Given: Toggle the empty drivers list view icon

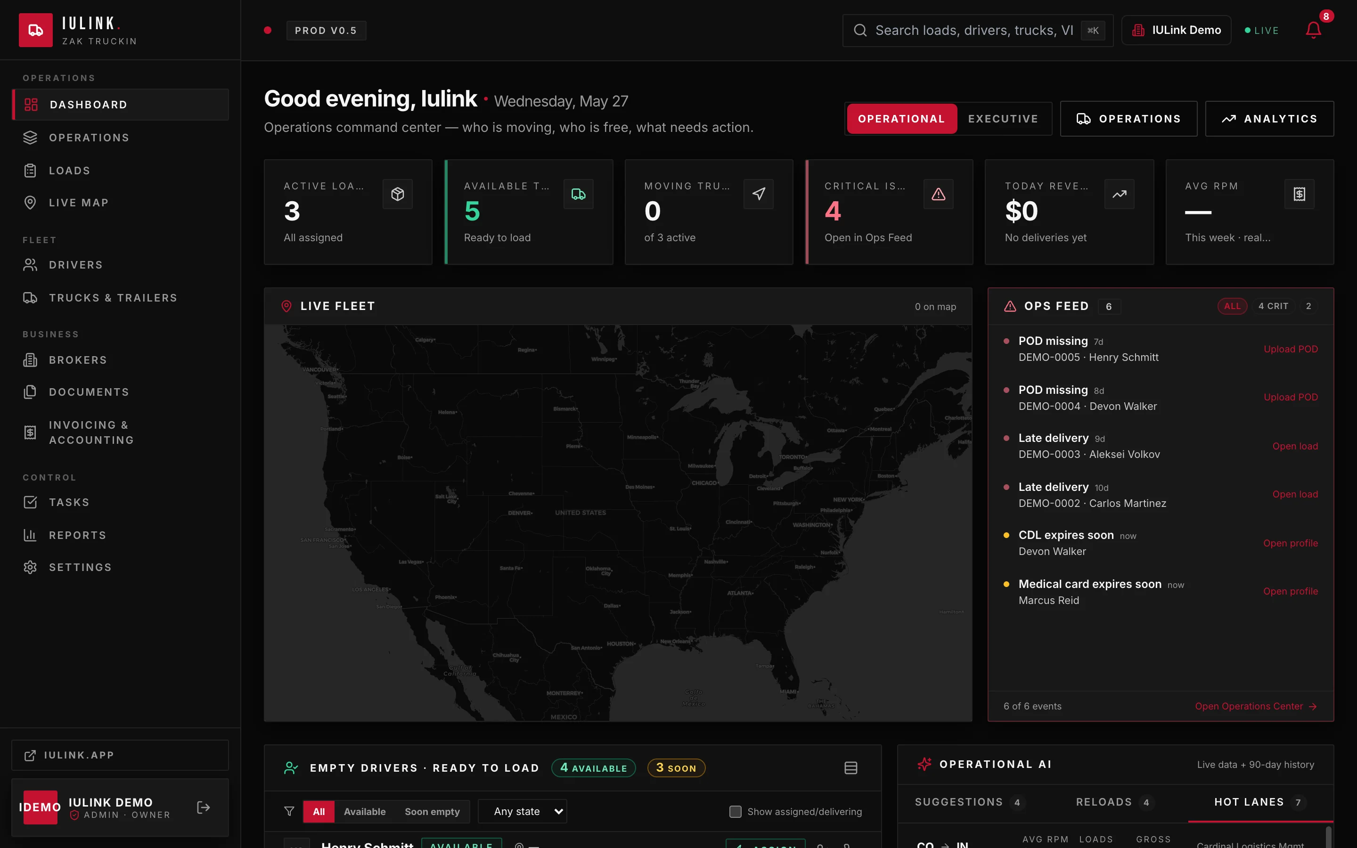Looking at the screenshot, I should pyautogui.click(x=850, y=768).
